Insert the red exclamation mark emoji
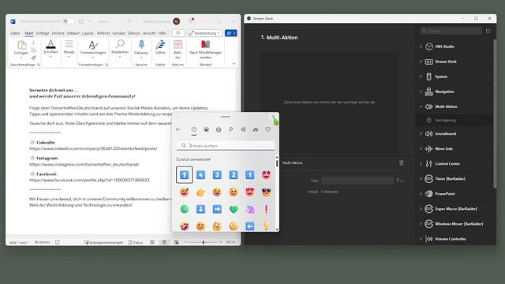 click(267, 209)
